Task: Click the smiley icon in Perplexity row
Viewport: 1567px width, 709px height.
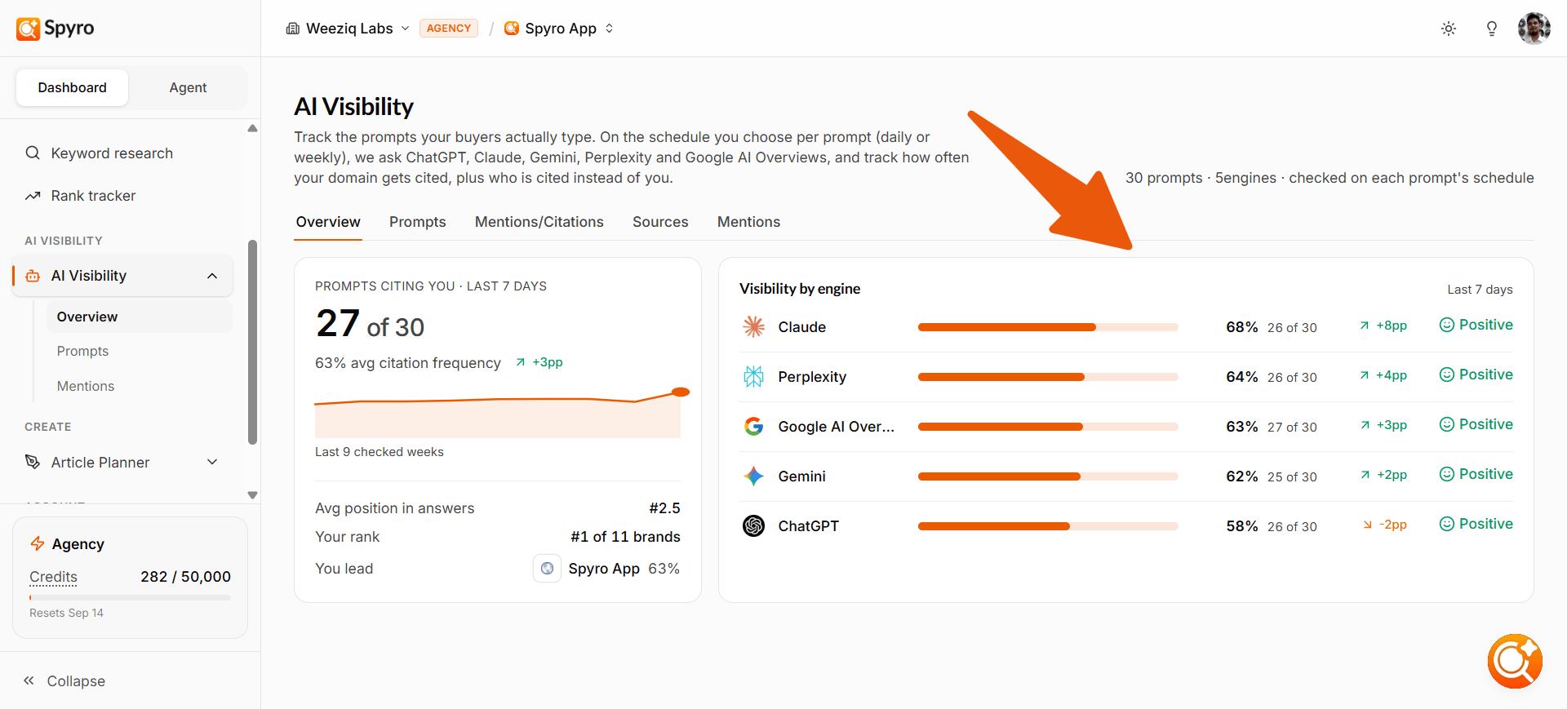Action: point(1446,374)
